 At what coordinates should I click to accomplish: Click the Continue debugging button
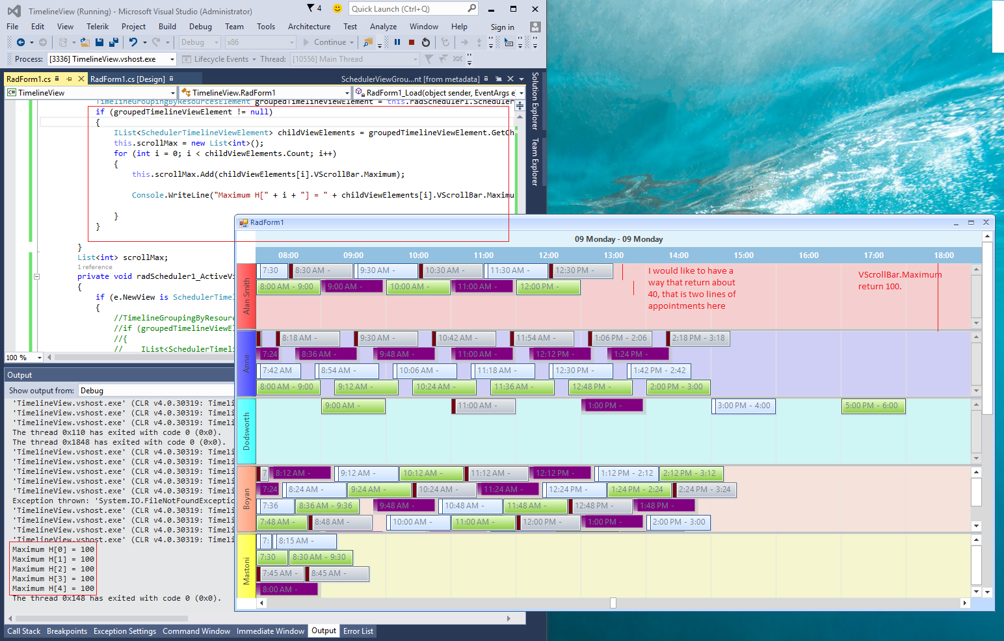click(324, 42)
